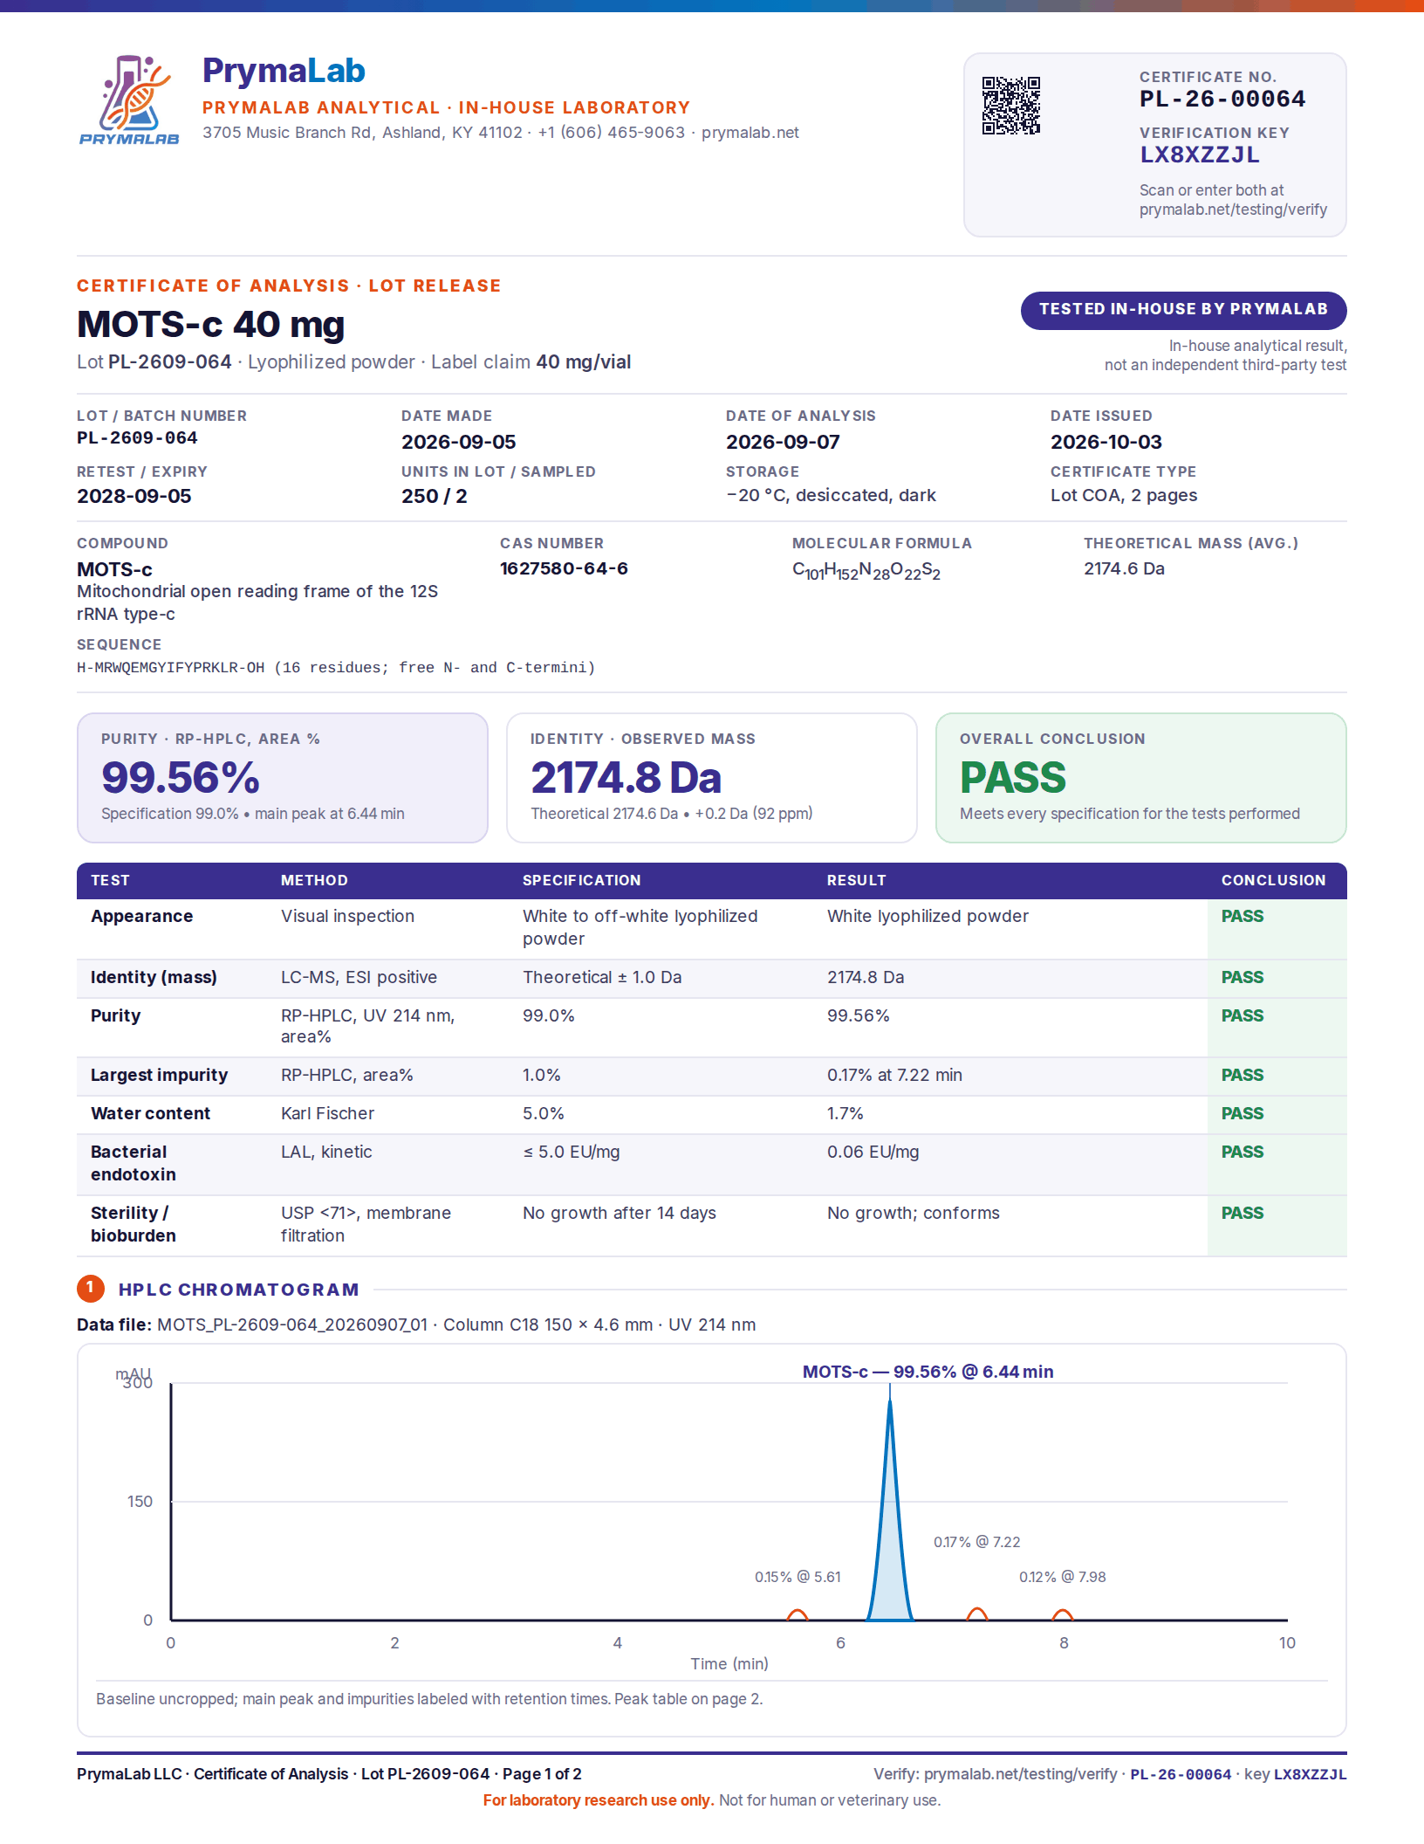Select the Overall Conclusion PASS card

(1141, 778)
